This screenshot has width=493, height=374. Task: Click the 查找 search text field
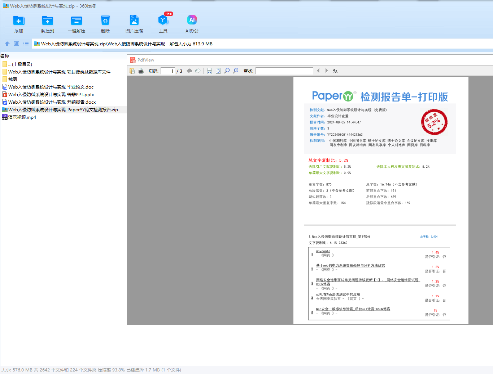tap(284, 71)
